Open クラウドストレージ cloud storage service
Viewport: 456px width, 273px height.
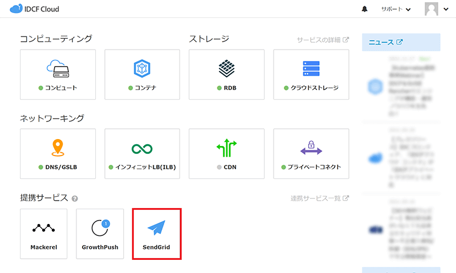point(311,75)
